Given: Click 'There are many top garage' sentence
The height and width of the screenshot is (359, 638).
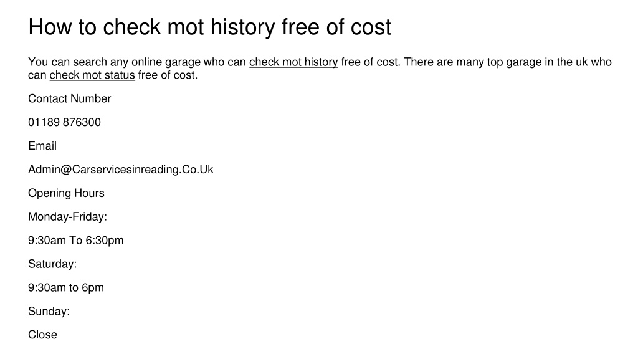Looking at the screenshot, I should point(472,62).
